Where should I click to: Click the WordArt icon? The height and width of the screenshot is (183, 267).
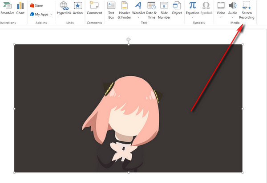138,5
